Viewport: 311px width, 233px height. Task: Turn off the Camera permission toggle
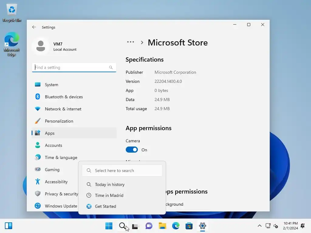[x=132, y=150]
